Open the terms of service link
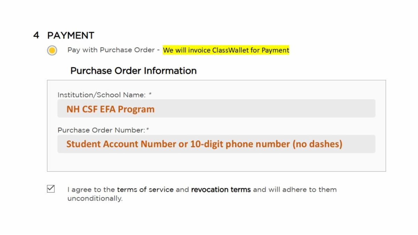418x235 pixels. coord(145,190)
